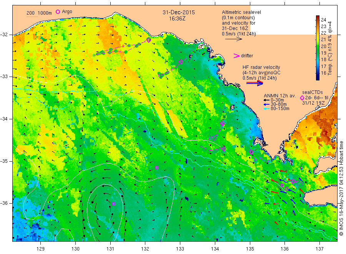Click the '133' longitude axis label

[180, 249]
